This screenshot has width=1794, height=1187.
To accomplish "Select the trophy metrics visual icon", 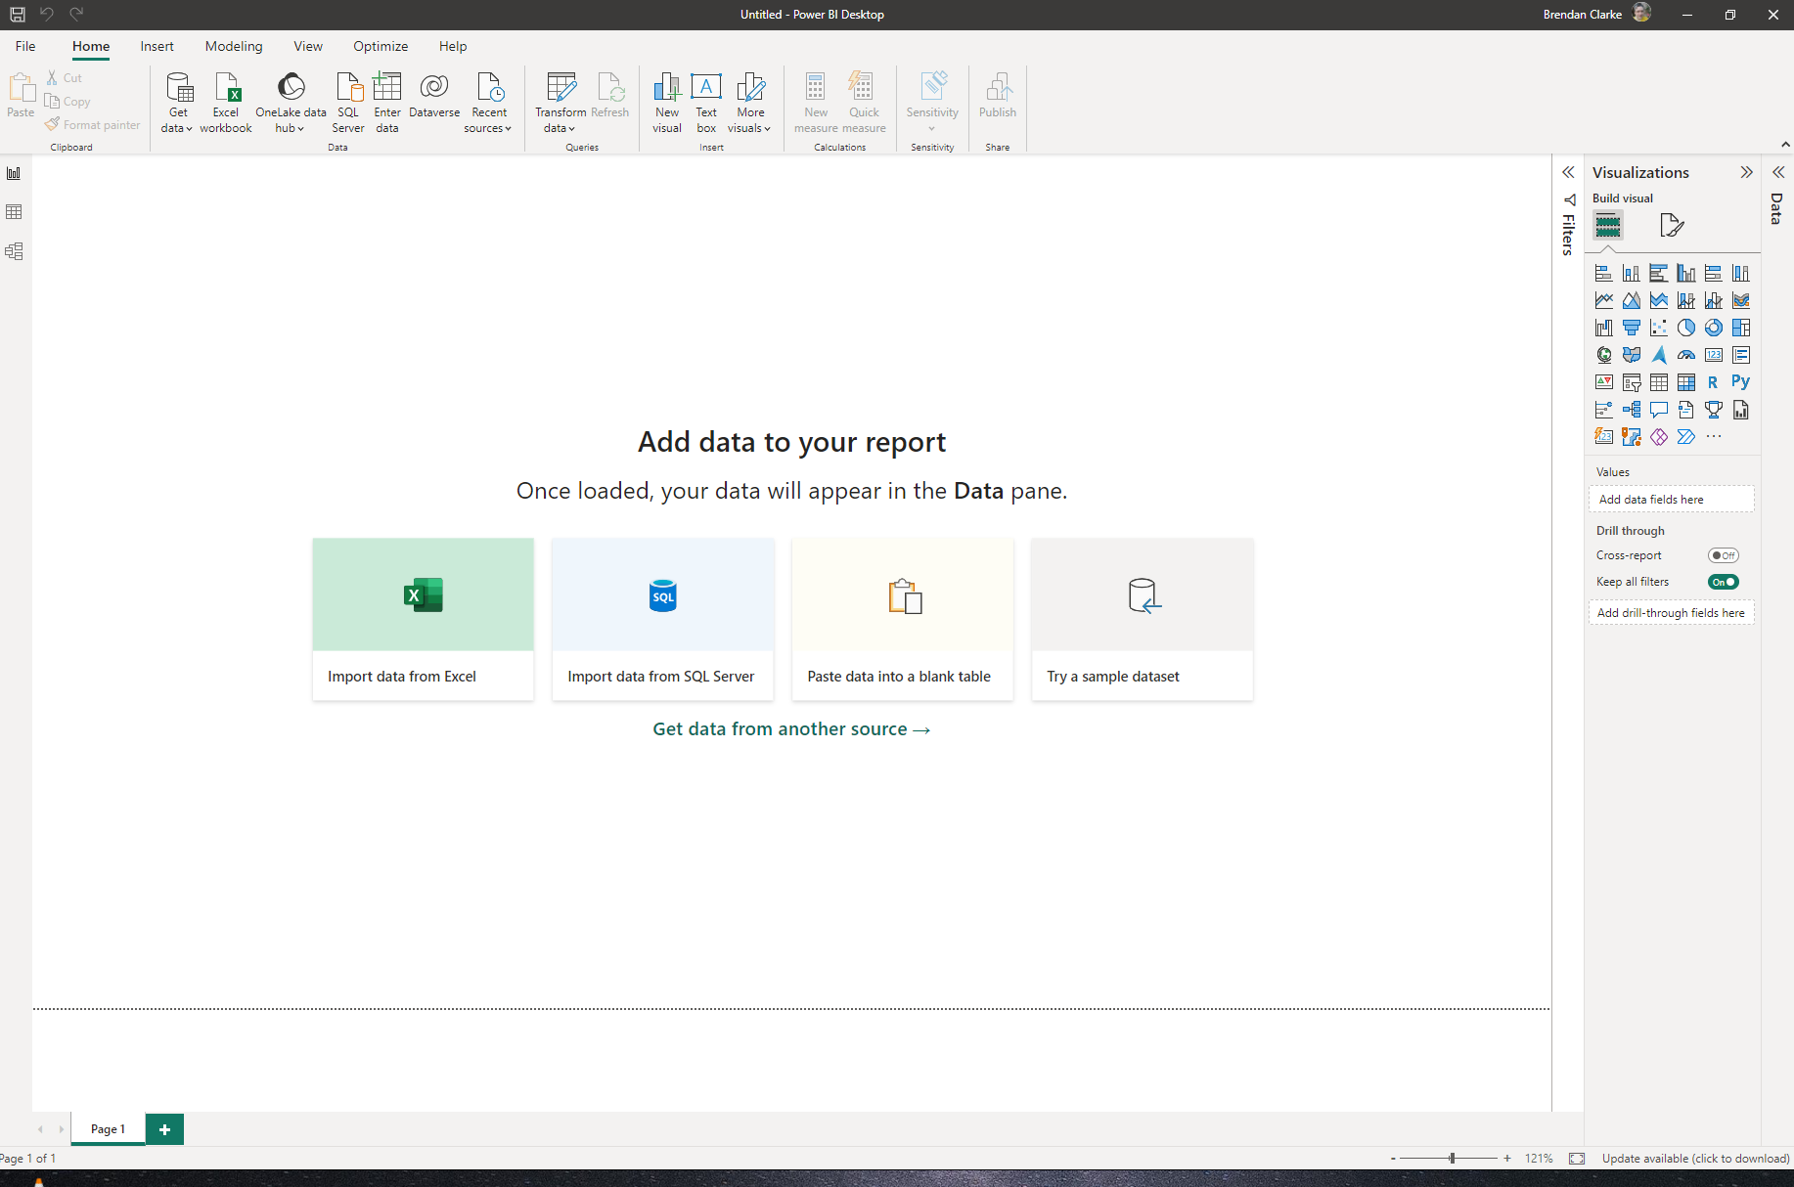I will (x=1714, y=410).
